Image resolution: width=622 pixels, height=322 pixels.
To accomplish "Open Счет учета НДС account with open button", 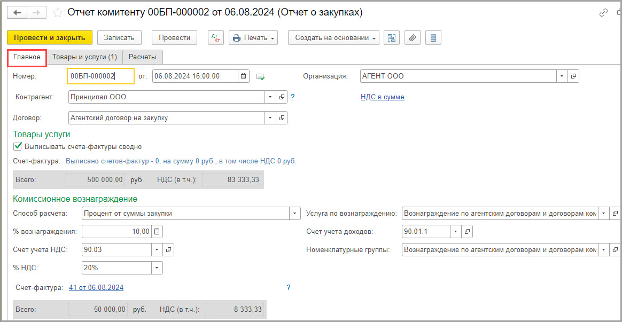I will point(168,249).
